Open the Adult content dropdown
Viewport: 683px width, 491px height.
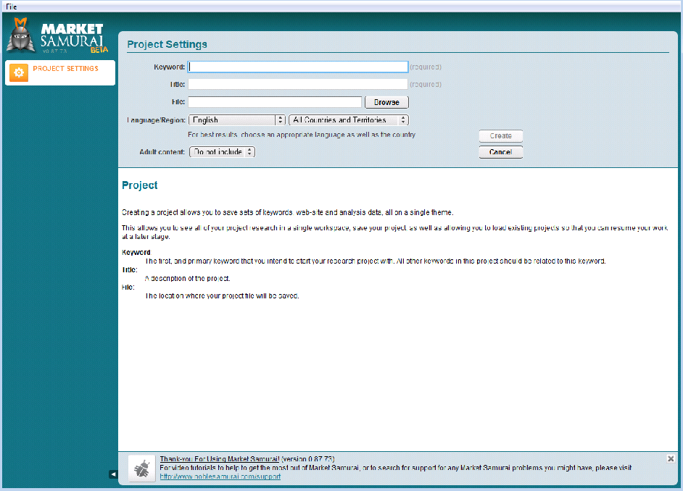coord(222,152)
